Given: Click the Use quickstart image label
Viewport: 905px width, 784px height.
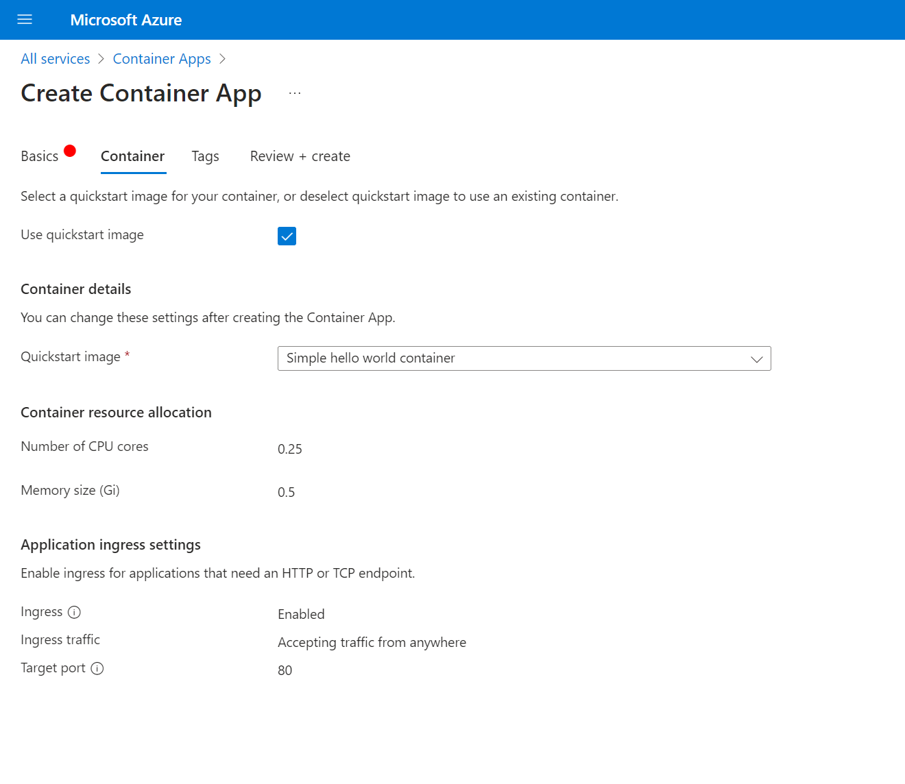Looking at the screenshot, I should pos(82,235).
